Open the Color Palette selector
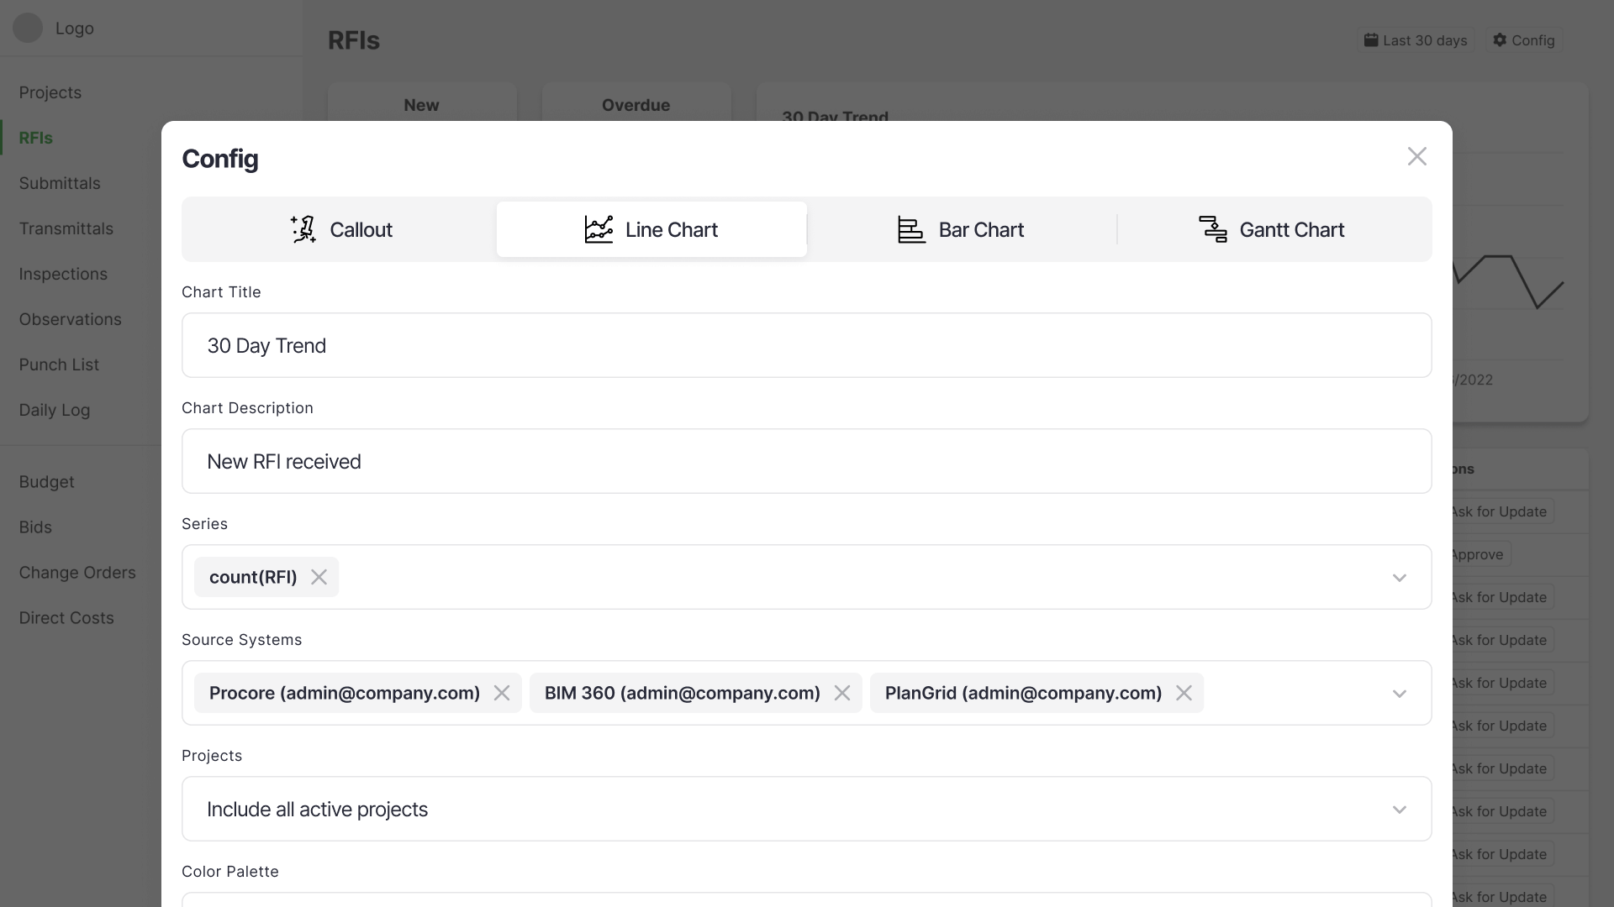The image size is (1614, 907). click(807, 898)
